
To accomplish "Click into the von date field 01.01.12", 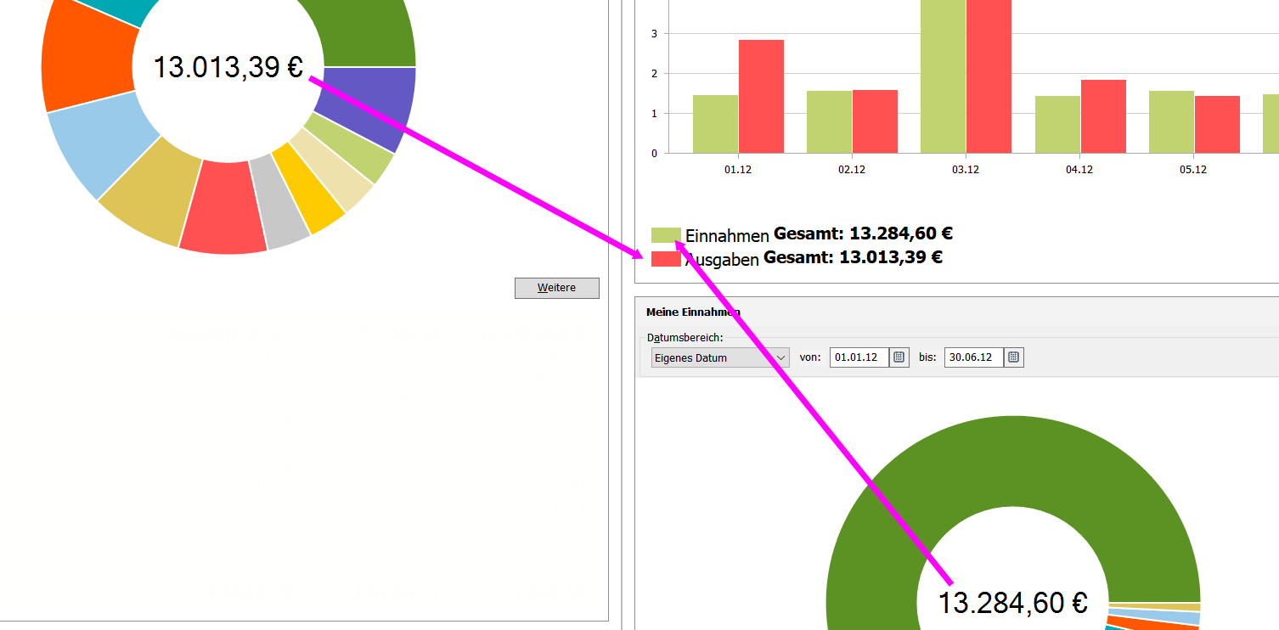I will click(859, 357).
